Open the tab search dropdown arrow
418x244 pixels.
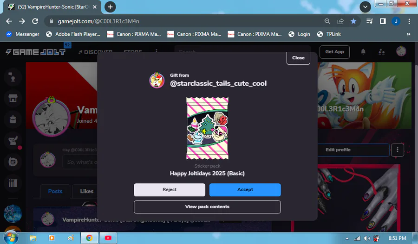365,7
